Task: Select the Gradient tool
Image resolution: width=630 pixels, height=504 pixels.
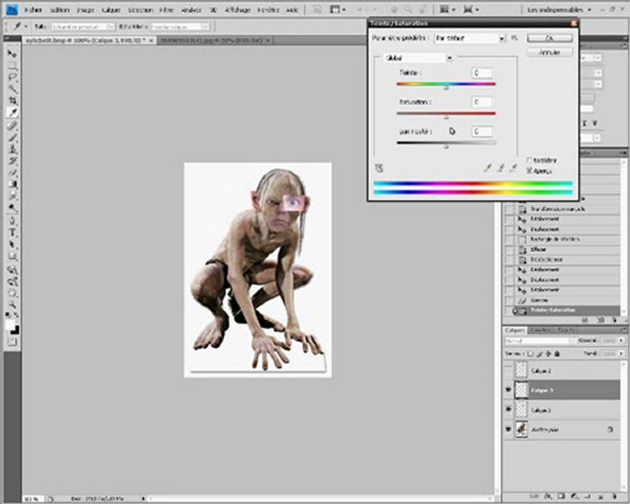Action: point(13,185)
